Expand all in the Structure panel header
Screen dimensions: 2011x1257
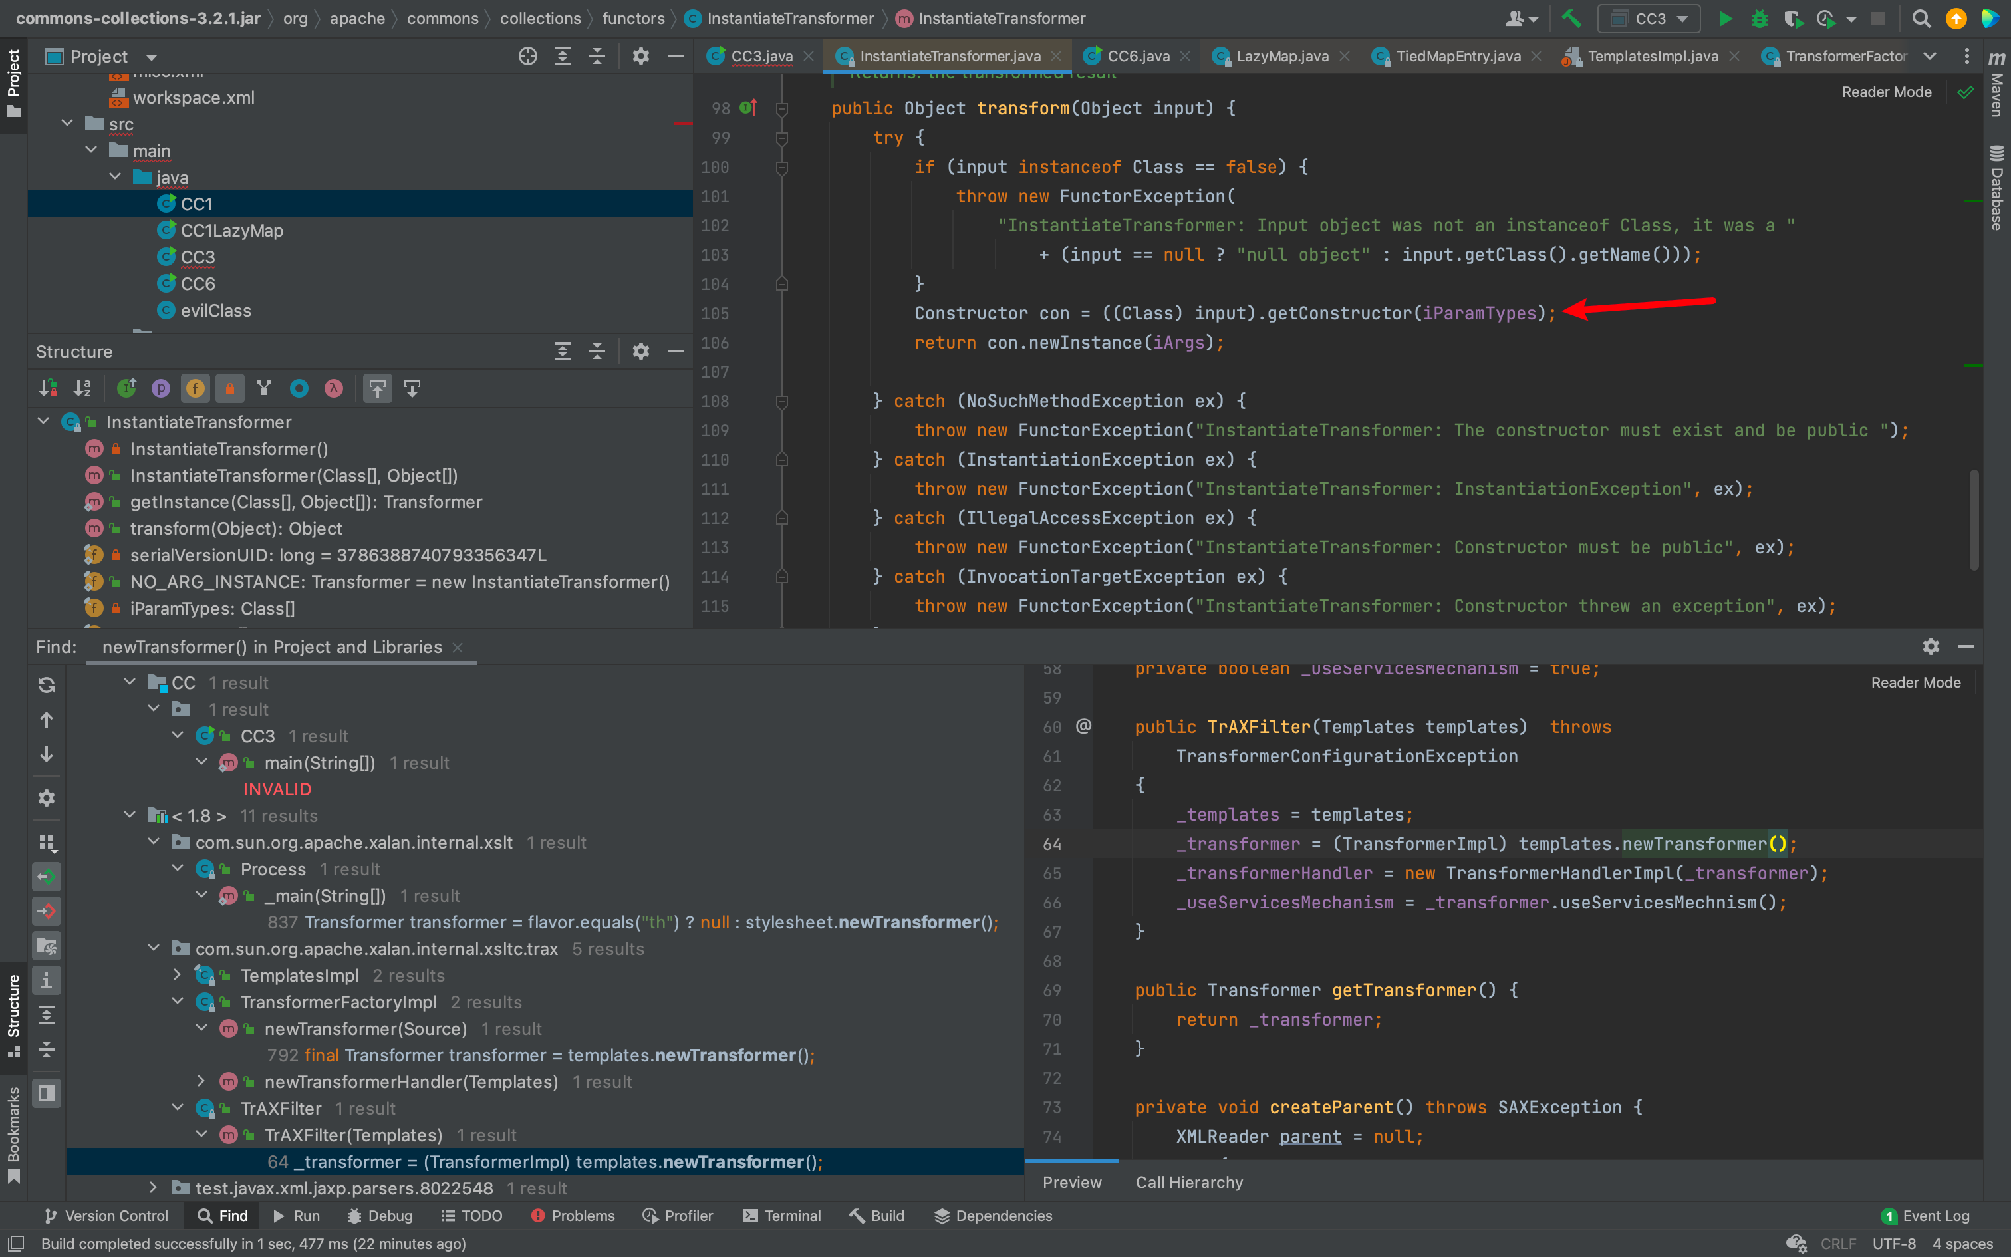point(563,351)
